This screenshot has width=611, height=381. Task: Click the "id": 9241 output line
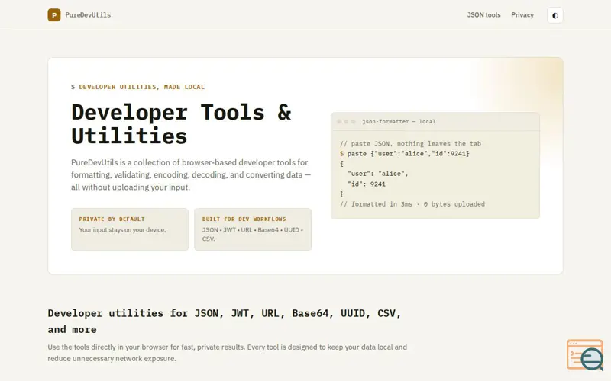click(x=367, y=184)
